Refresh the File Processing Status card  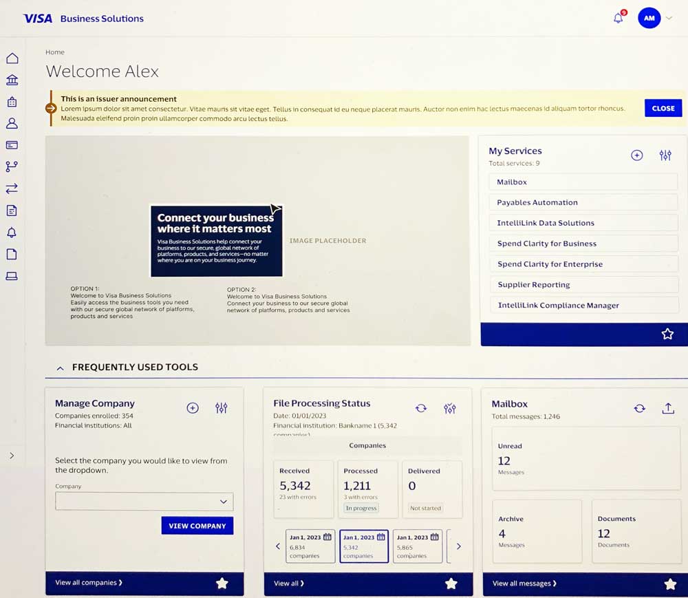point(421,408)
